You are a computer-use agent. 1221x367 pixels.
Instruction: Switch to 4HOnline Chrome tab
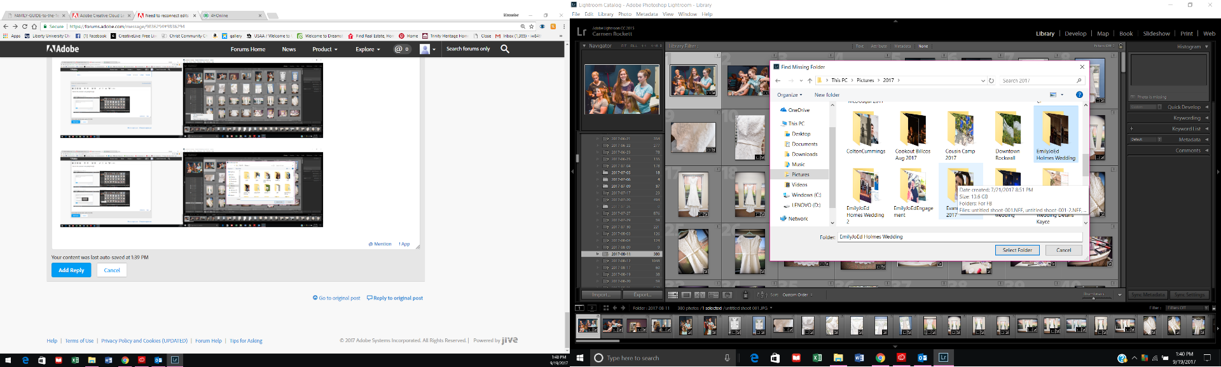[233, 15]
